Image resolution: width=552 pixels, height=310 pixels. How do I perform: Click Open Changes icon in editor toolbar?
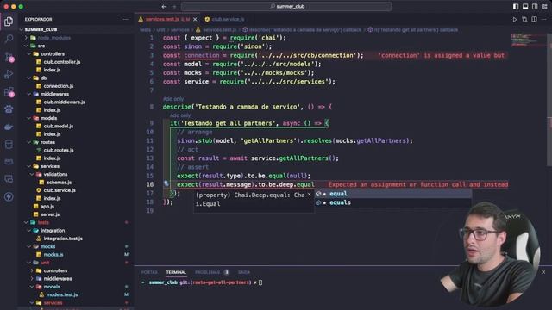[524, 19]
